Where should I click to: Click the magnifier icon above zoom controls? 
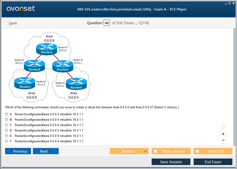pyautogui.click(x=223, y=127)
